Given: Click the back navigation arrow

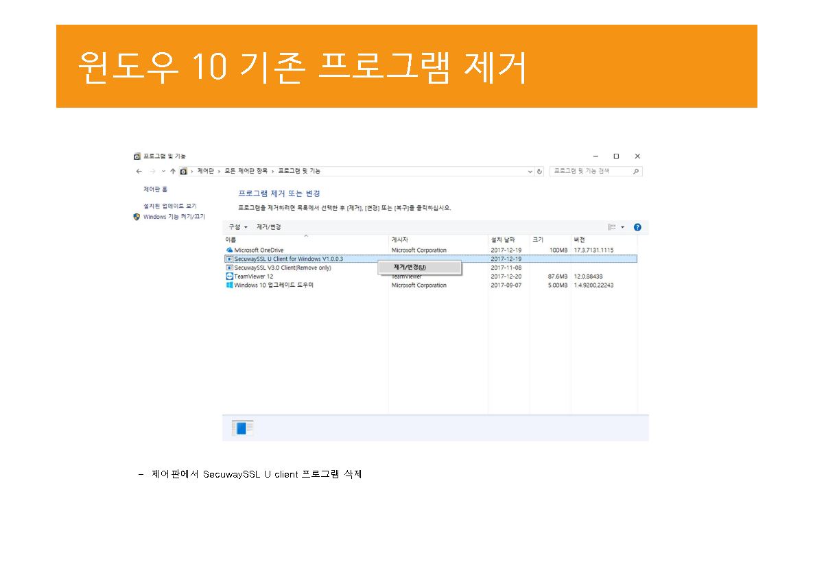Looking at the screenshot, I should pos(139,172).
